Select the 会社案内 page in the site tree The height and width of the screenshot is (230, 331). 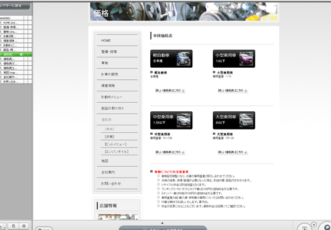click(x=12, y=77)
